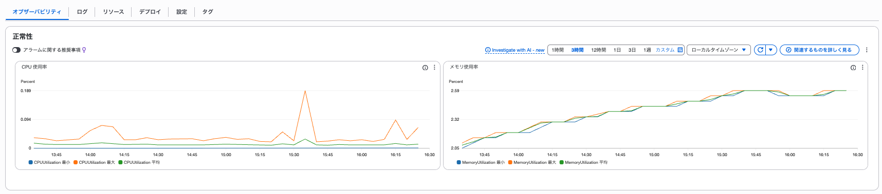Open the CPU 使用率 chart options menu
Screen dimensions: 882x194
(434, 68)
